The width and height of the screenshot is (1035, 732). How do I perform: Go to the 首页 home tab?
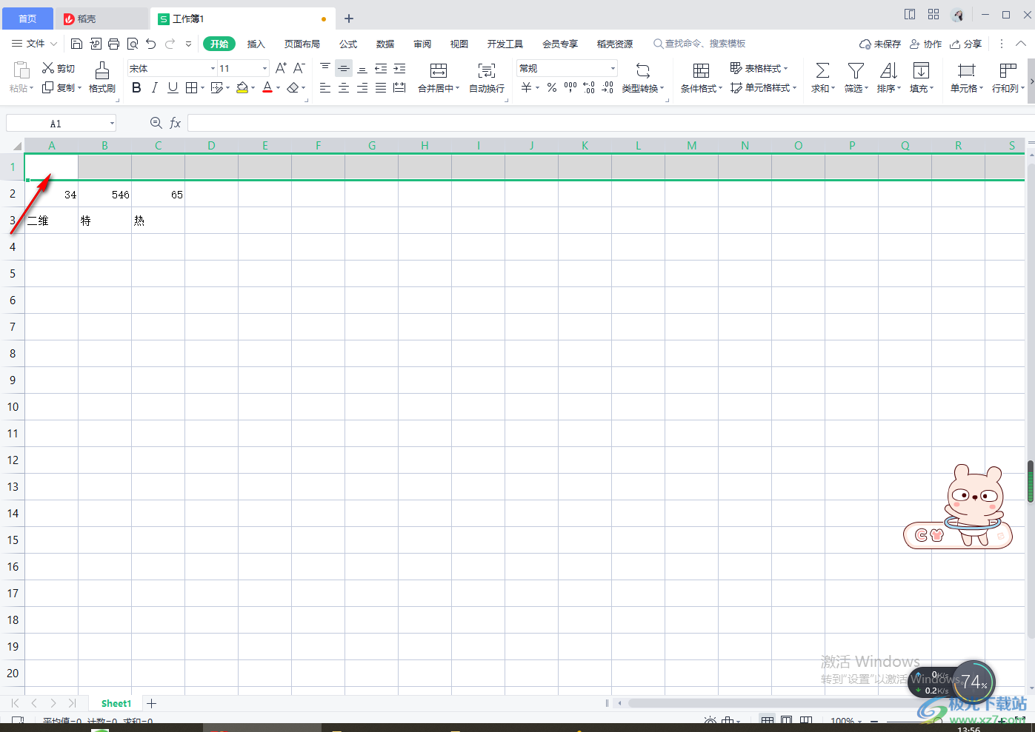pyautogui.click(x=27, y=19)
